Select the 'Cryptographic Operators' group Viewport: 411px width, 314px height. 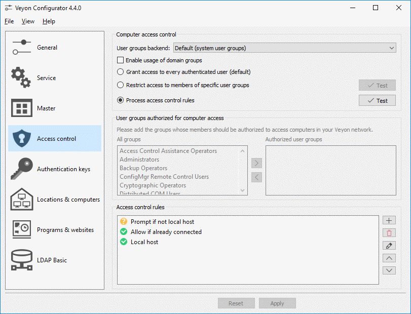click(153, 185)
